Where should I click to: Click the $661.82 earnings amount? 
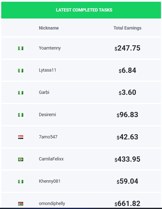tap(127, 203)
